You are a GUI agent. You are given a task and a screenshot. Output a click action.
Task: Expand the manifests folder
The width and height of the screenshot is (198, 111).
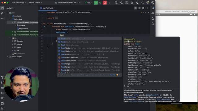pyautogui.click(x=10, y=16)
